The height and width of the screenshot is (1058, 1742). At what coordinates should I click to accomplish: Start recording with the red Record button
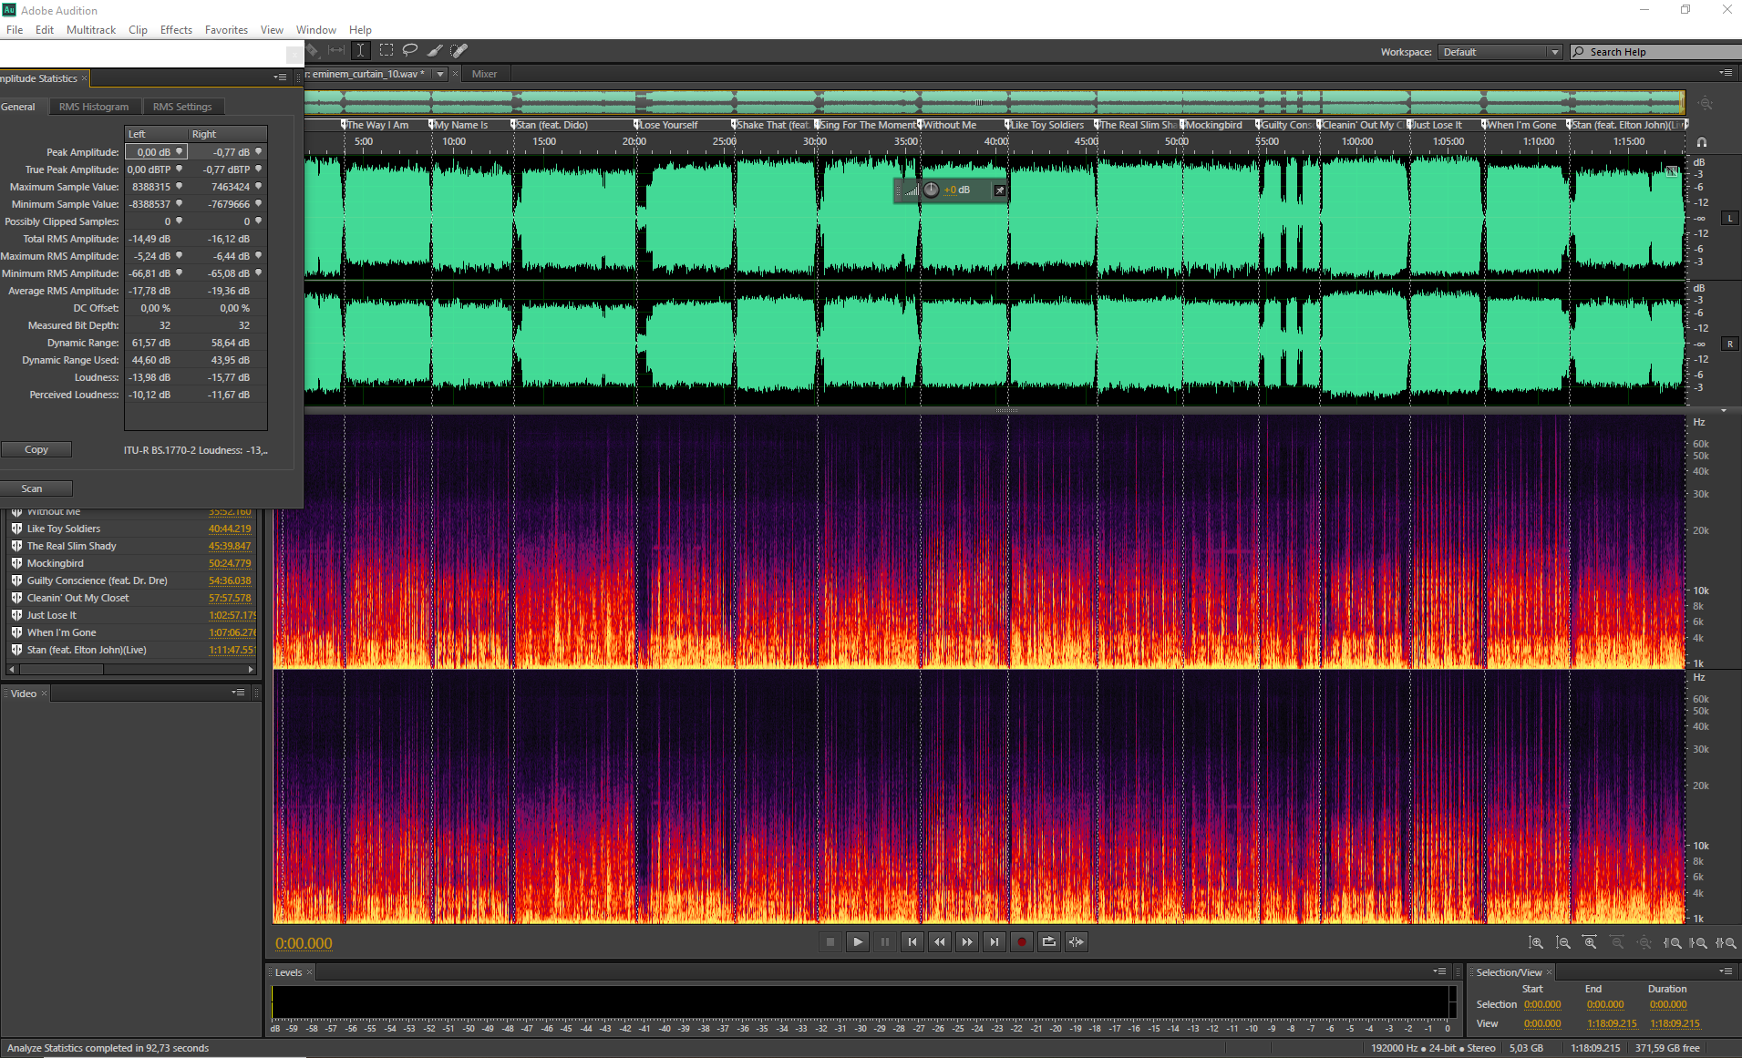(1022, 942)
